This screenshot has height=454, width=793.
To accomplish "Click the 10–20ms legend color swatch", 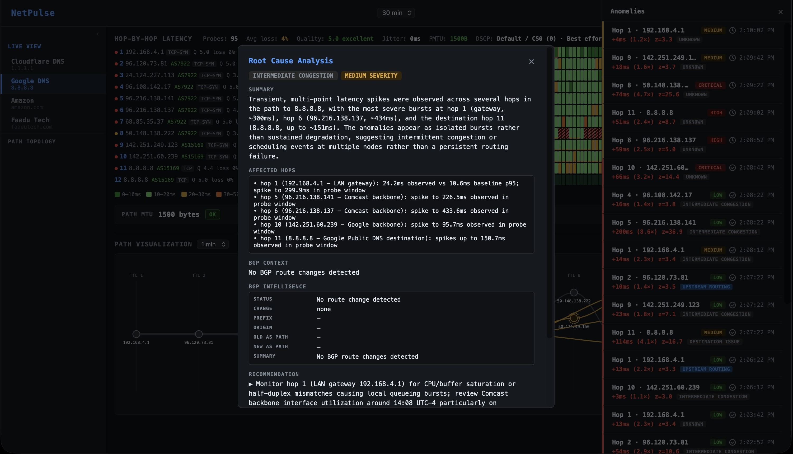I will [149, 194].
